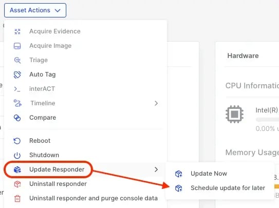Expand the Update Responder submenu arrow

point(156,169)
